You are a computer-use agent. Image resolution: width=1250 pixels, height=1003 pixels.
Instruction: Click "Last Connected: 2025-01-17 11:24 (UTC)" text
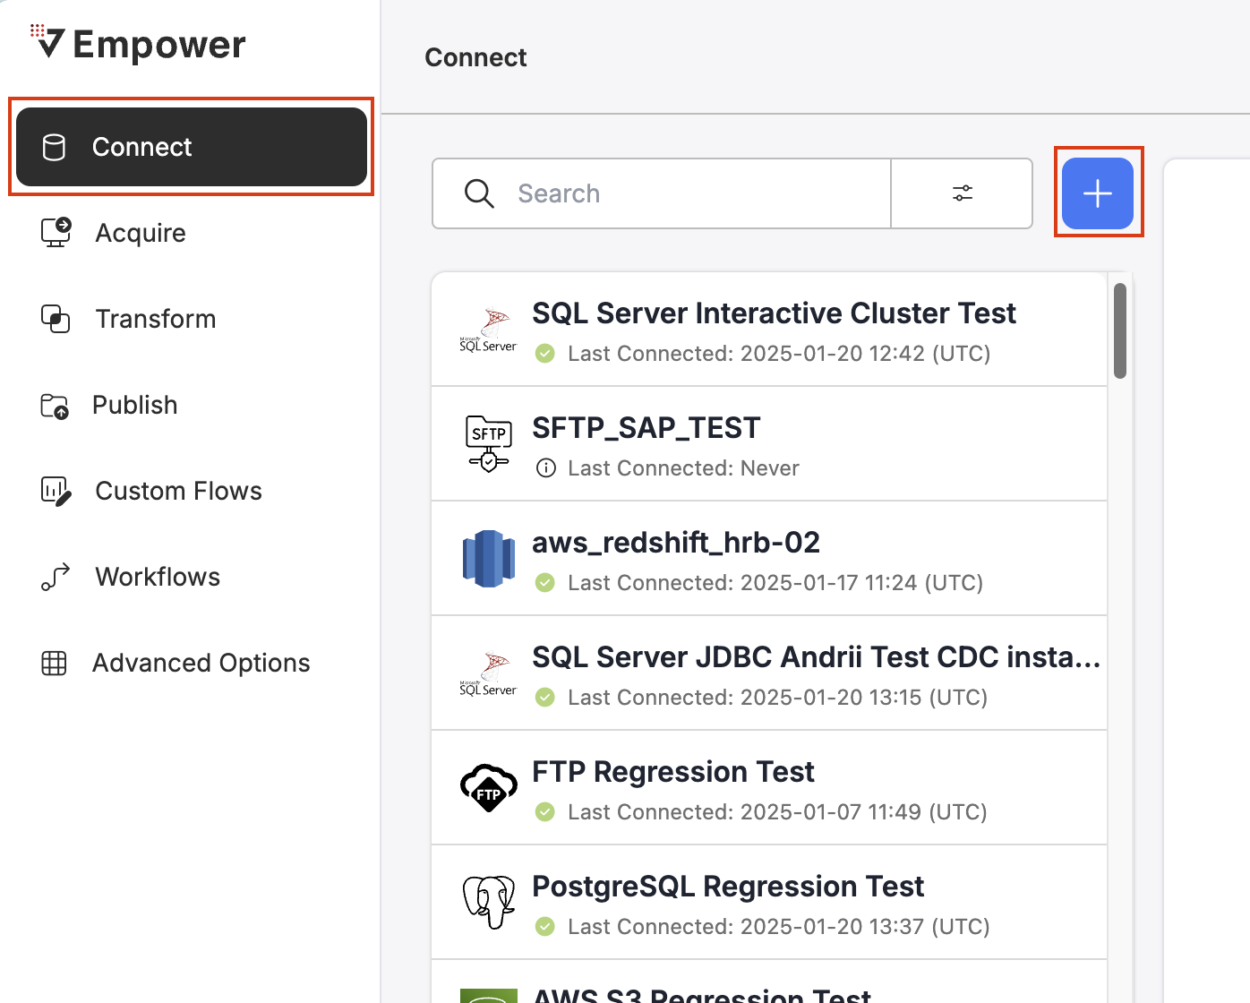point(775,583)
